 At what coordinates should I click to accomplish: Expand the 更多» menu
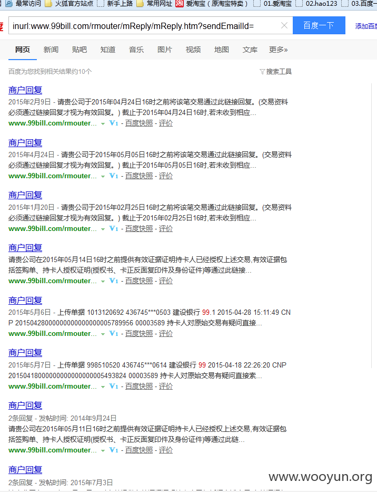pyautogui.click(x=279, y=50)
